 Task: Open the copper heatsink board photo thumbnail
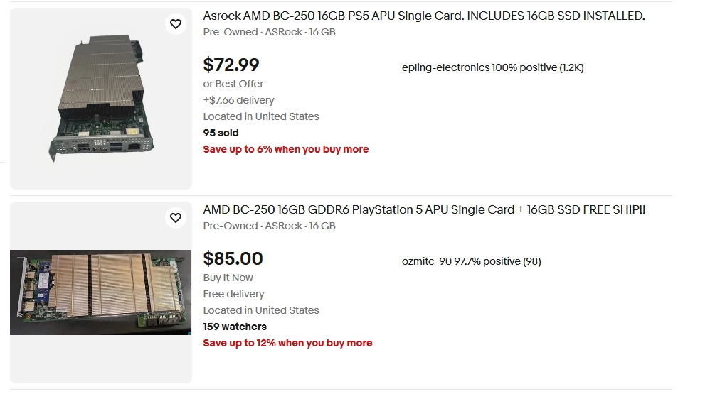point(101,292)
